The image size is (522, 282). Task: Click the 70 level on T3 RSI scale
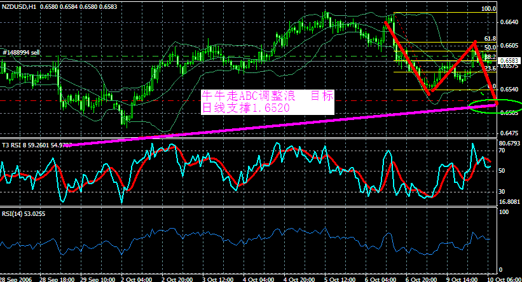pyautogui.click(x=502, y=151)
